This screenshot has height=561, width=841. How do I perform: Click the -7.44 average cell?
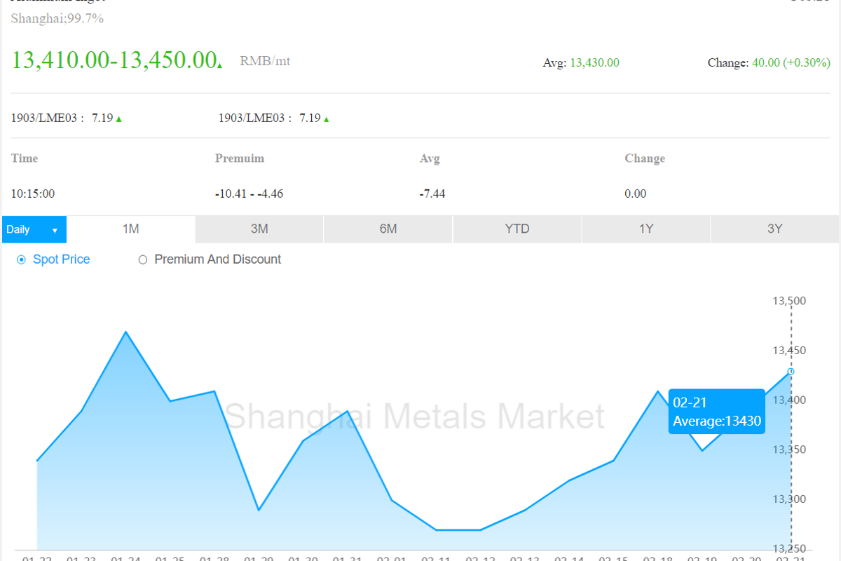[432, 194]
